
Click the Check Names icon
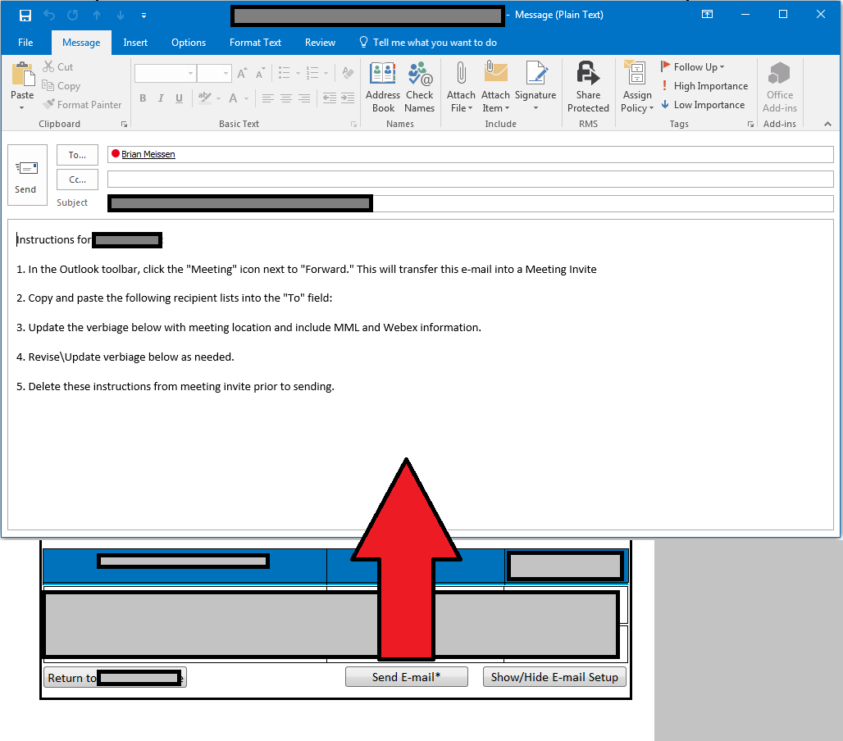(x=420, y=86)
